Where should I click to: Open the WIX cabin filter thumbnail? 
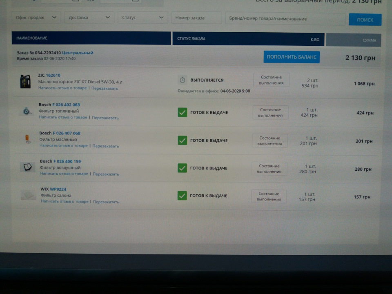point(28,195)
